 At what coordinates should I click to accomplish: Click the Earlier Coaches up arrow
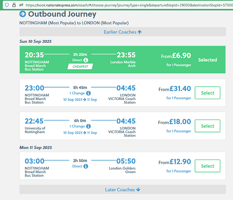click(x=140, y=32)
